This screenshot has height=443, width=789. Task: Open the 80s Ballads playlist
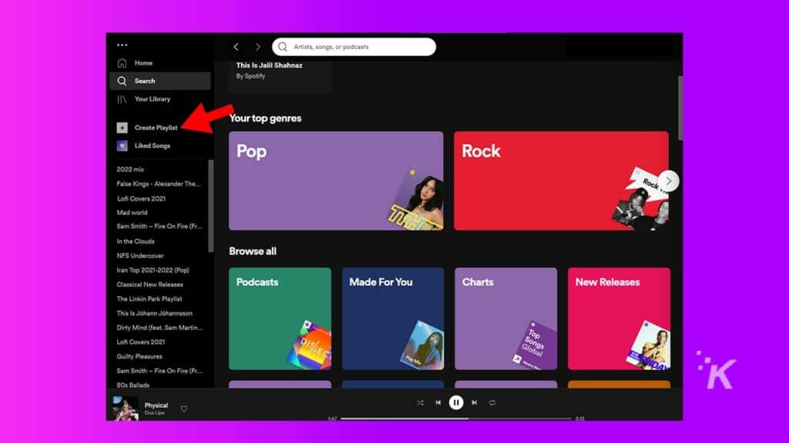pyautogui.click(x=133, y=385)
